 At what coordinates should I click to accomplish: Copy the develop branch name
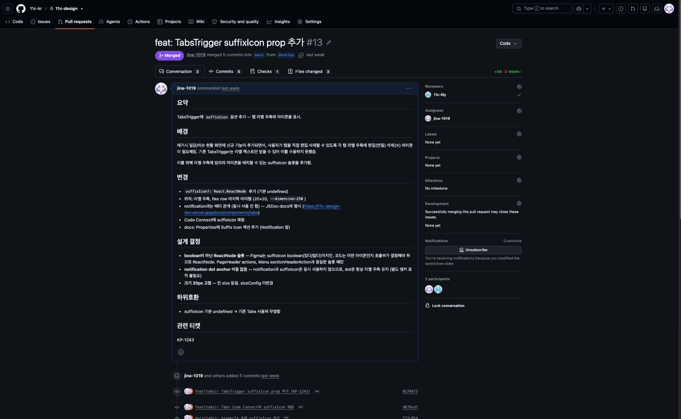[x=301, y=55]
